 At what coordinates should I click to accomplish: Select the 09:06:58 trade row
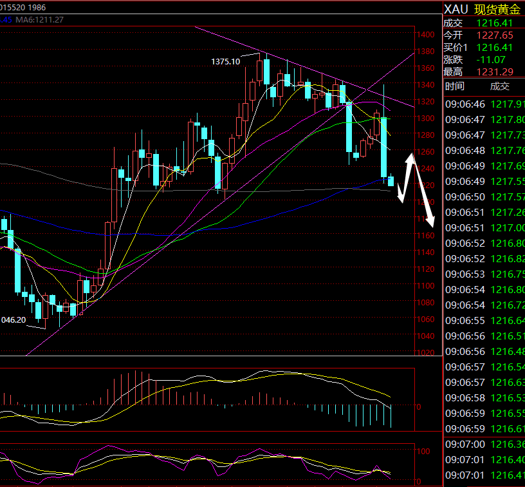pyautogui.click(x=484, y=398)
